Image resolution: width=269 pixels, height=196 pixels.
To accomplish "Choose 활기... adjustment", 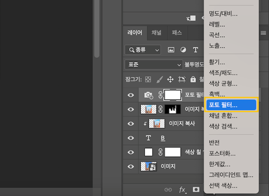I will (x=216, y=62).
